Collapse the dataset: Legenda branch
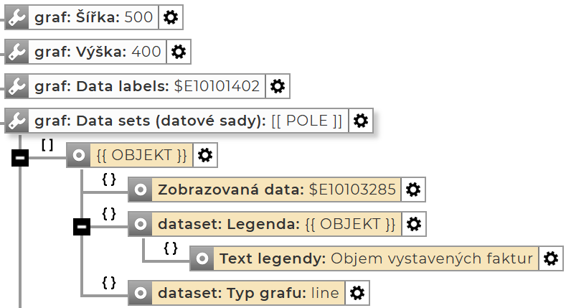This screenshot has height=308, width=566. coord(82,227)
